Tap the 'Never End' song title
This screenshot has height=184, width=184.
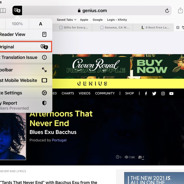pyautogui.click(x=49, y=123)
